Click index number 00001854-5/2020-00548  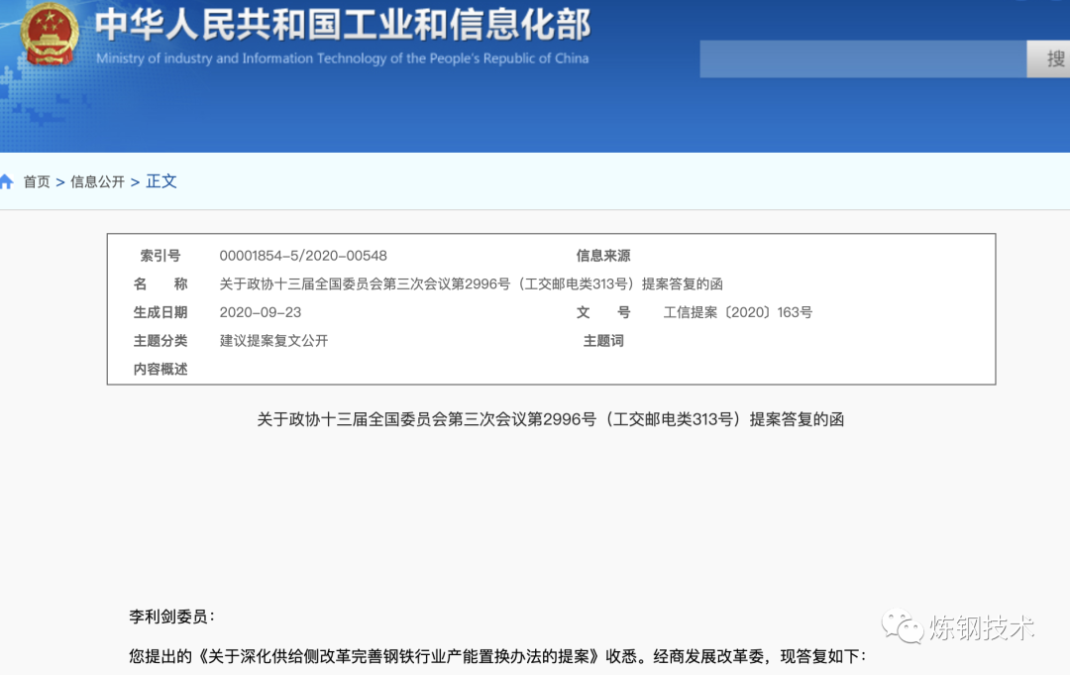303,256
